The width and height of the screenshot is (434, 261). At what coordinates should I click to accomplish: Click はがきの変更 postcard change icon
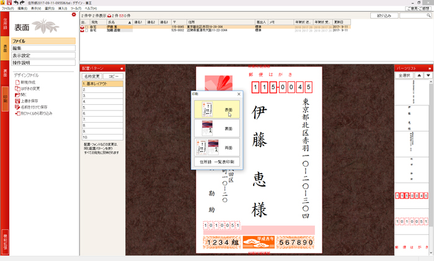17,88
